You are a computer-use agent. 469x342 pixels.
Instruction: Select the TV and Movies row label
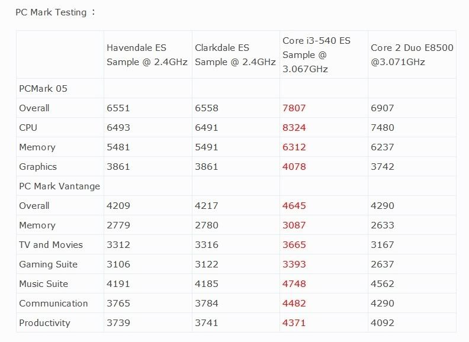51,245
